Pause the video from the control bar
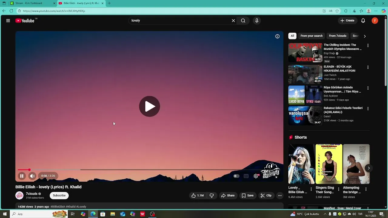388x218 pixels. [22, 176]
